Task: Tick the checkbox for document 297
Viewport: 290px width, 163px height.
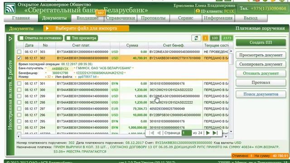Action: (x=19, y=109)
